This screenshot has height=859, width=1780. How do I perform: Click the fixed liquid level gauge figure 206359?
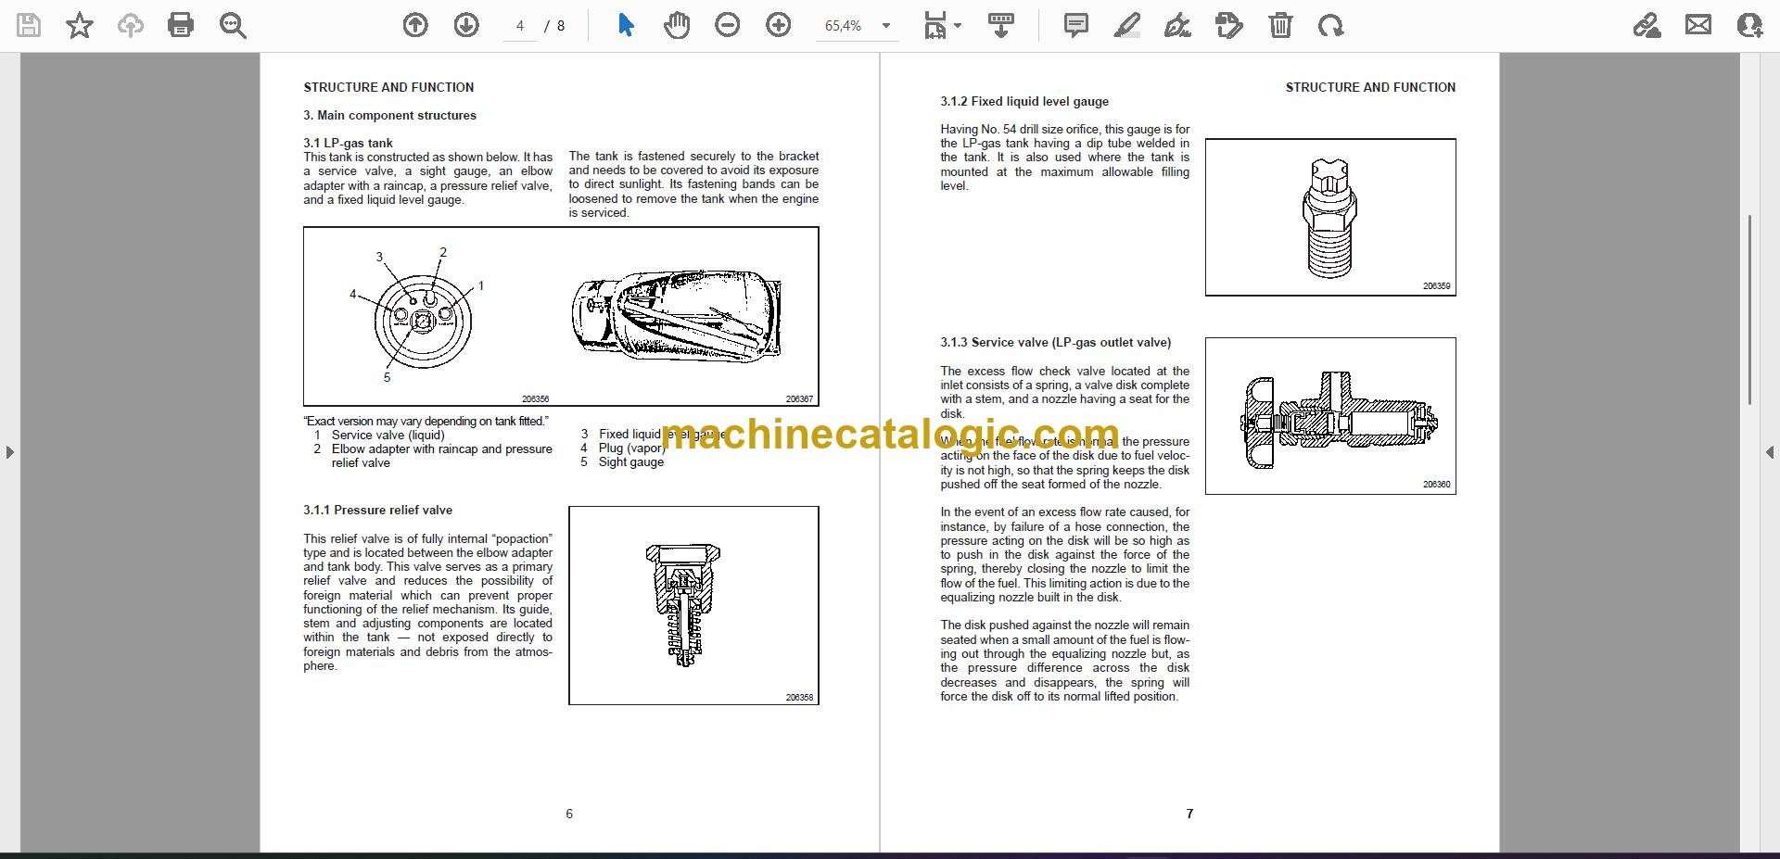pyautogui.click(x=1330, y=218)
